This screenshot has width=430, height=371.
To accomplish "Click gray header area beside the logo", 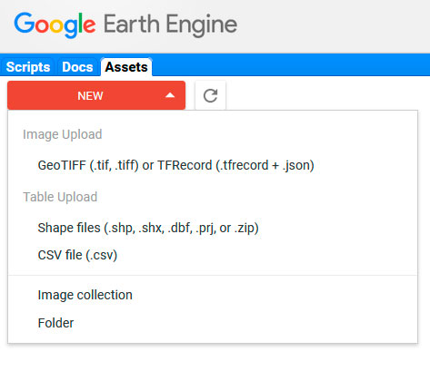I will click(x=334, y=26).
